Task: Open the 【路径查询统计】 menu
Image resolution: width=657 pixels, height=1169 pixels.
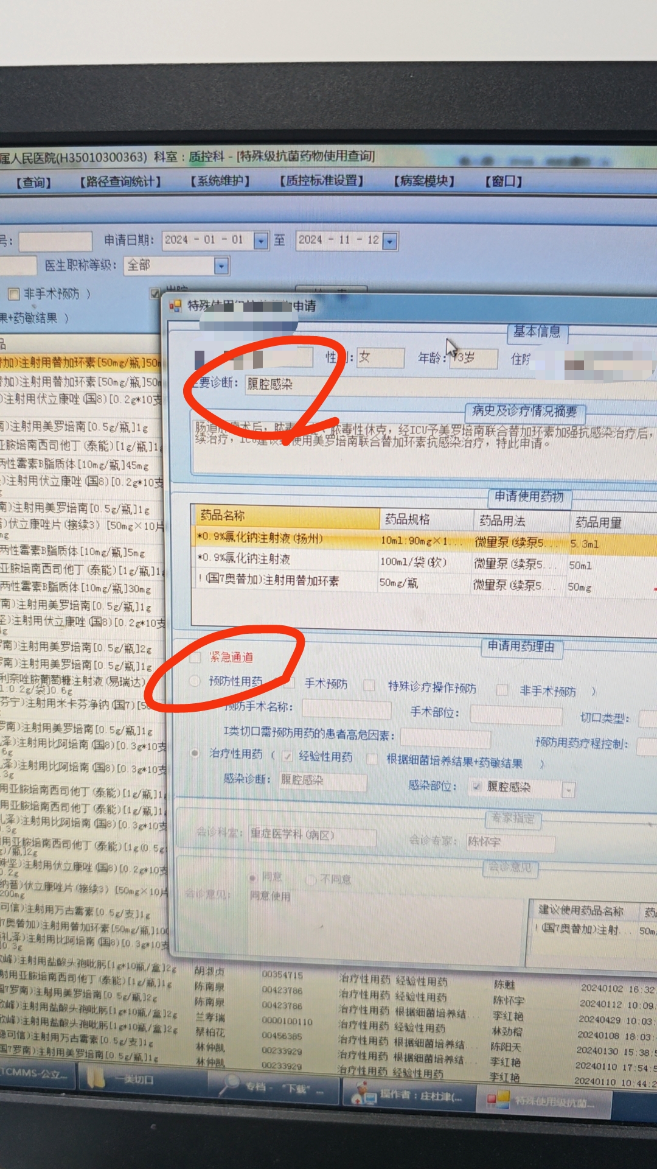Action: [120, 181]
